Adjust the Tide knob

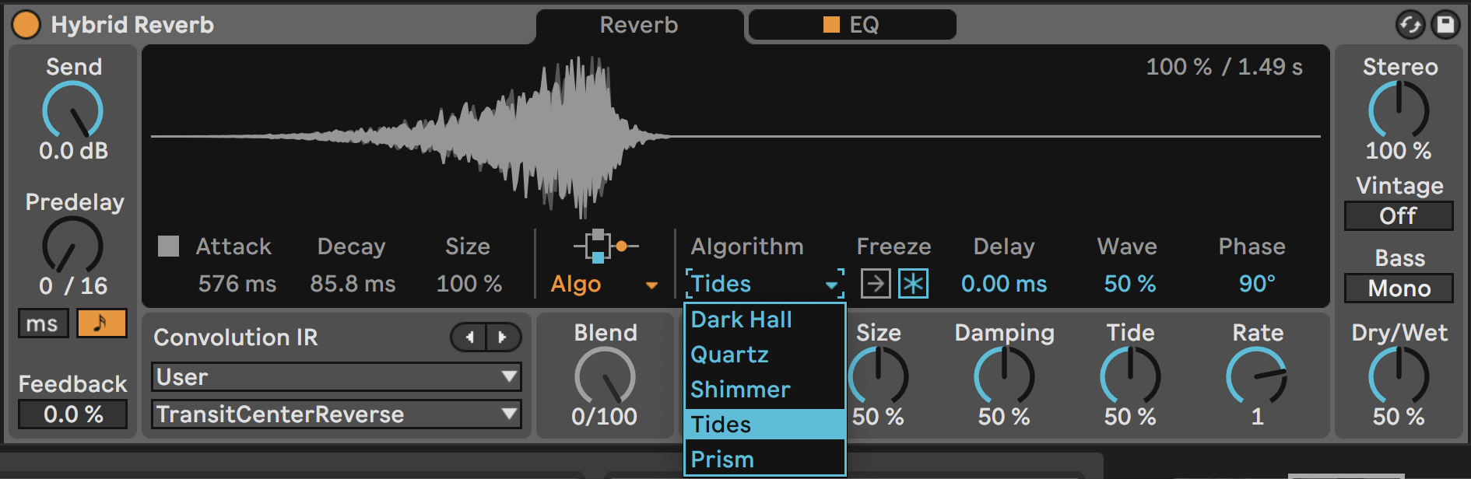pos(1130,376)
